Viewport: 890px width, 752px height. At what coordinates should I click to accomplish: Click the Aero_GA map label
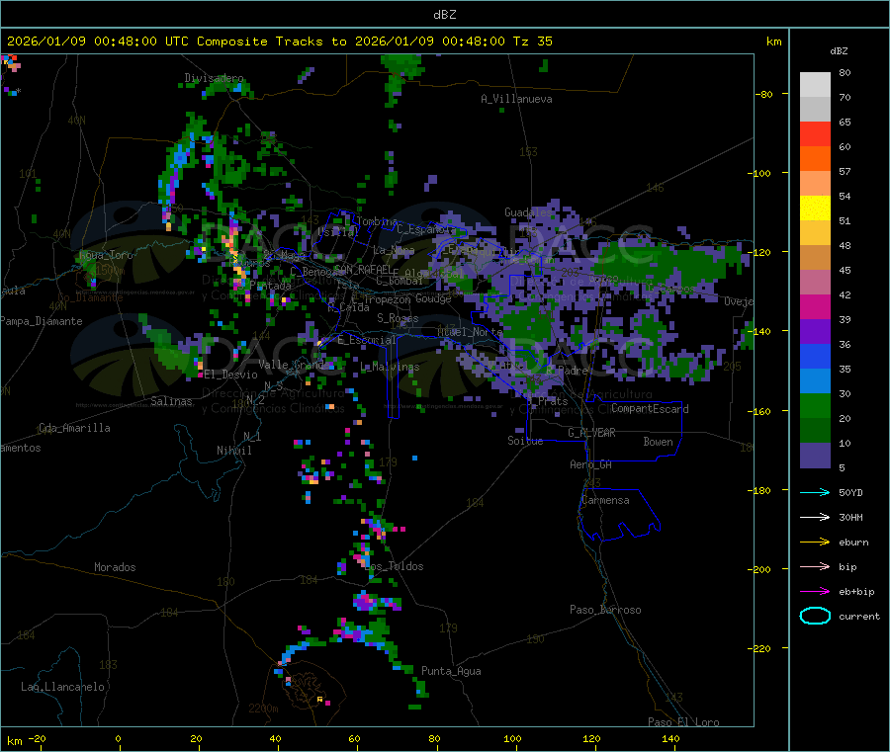pyautogui.click(x=591, y=464)
